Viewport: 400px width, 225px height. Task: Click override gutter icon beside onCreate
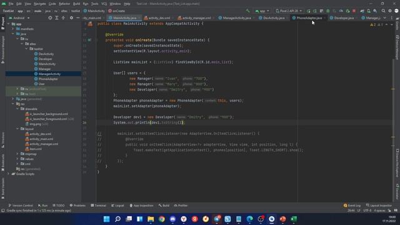(89, 40)
